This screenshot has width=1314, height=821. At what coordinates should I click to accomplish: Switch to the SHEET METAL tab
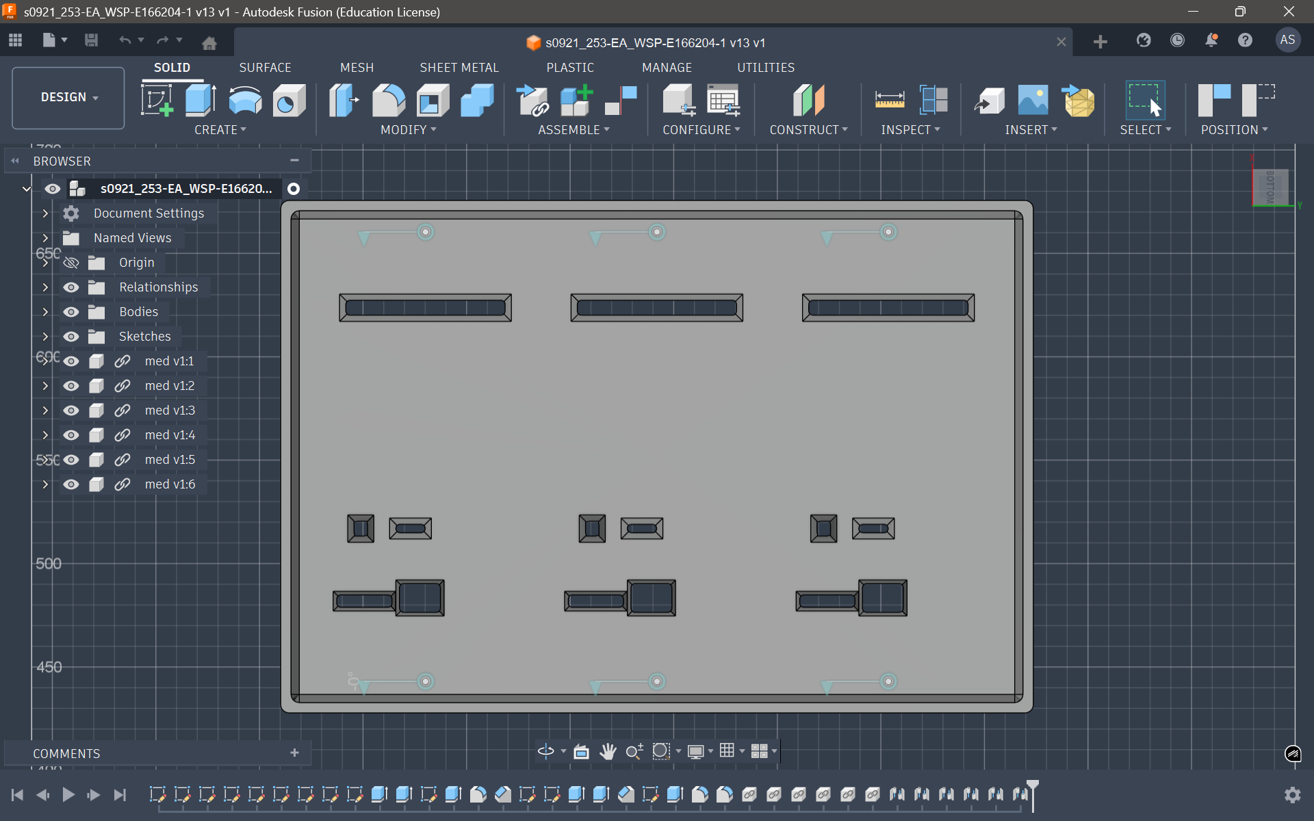point(459,68)
